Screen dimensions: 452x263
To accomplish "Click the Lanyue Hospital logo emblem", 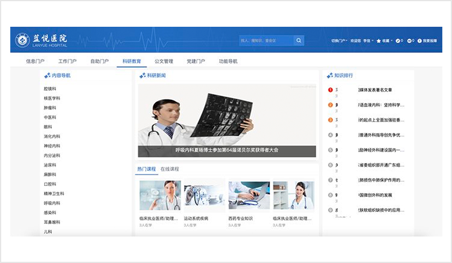I will [x=22, y=40].
